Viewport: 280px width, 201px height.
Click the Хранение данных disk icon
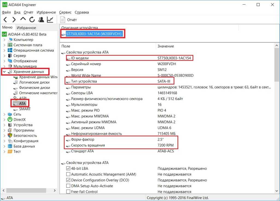pyautogui.click(x=10, y=71)
